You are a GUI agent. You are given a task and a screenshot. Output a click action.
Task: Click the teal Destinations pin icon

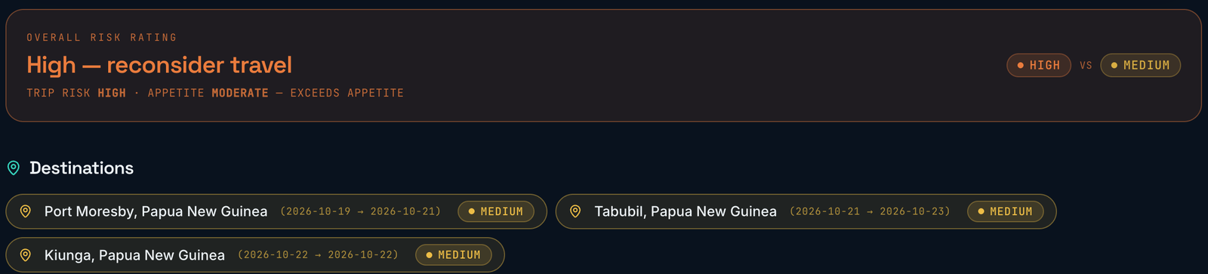pyautogui.click(x=14, y=168)
